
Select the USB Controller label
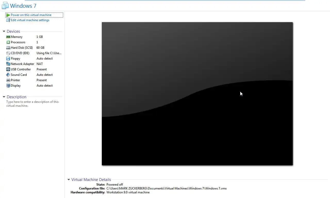point(21,69)
